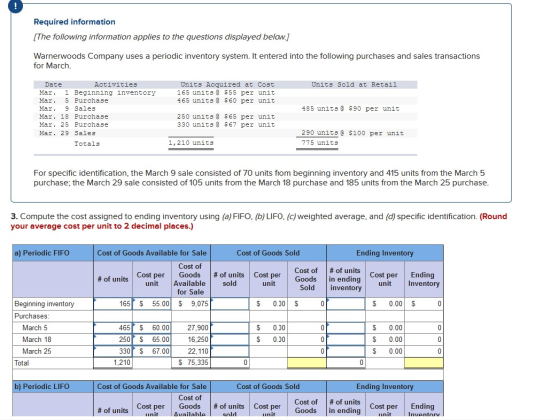Click the blue exclamation info icon

point(14,5)
